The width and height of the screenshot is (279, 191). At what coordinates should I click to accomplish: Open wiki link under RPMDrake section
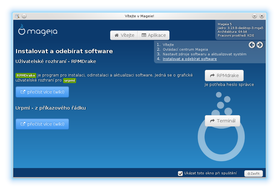coord(42,92)
